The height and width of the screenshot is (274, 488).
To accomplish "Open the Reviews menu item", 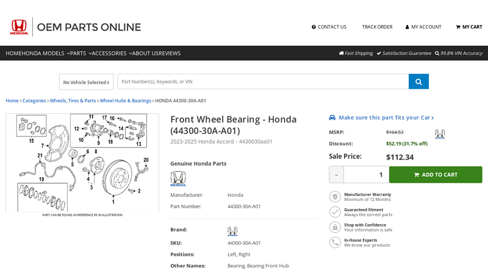I will coord(170,53).
